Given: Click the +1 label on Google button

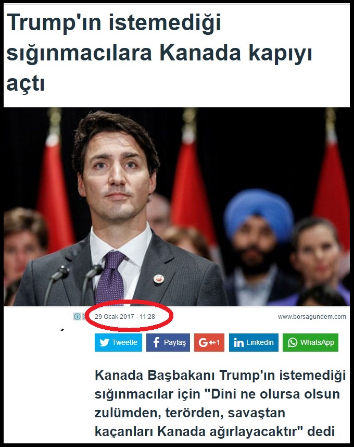Looking at the screenshot, I should coord(216,342).
